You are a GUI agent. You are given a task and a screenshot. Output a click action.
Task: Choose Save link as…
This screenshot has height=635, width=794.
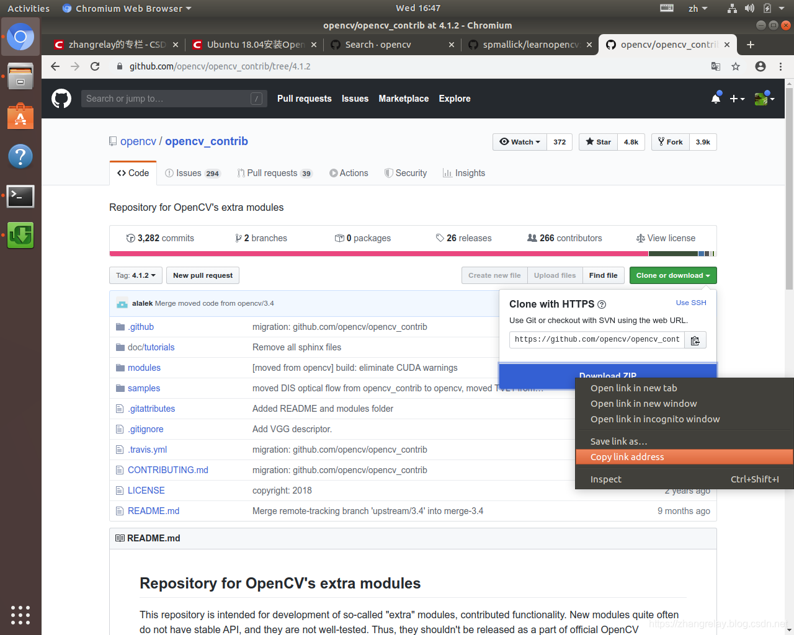684,442
